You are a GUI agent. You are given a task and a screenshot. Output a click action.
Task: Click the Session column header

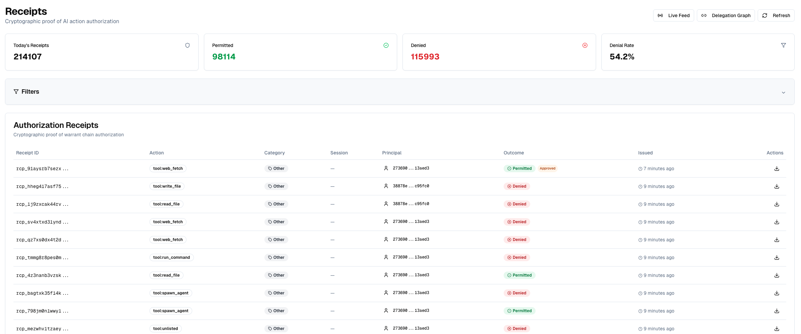click(339, 153)
